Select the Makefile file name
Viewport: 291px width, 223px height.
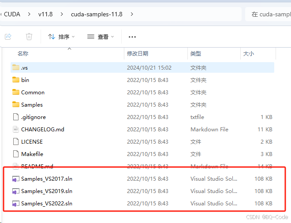[x=32, y=154]
